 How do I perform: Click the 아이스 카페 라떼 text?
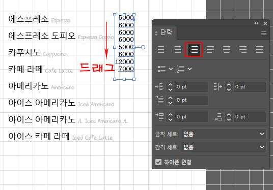click(39, 136)
